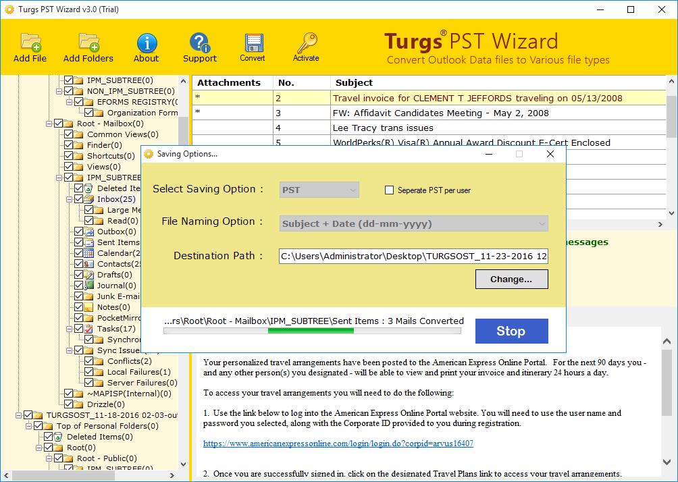Screen dimensions: 678x482
Task: Click the Shortcuts(0) folder icon
Action: pos(79,156)
